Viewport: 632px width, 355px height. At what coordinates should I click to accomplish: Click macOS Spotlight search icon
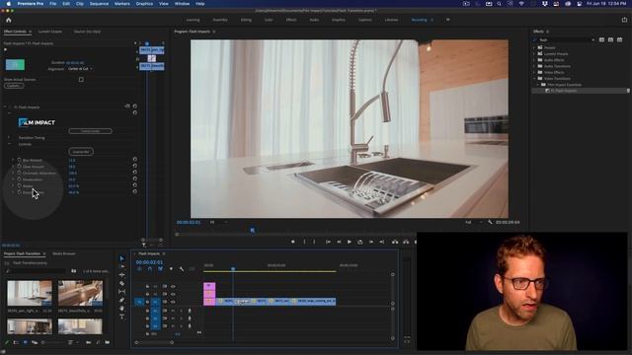pos(499,4)
